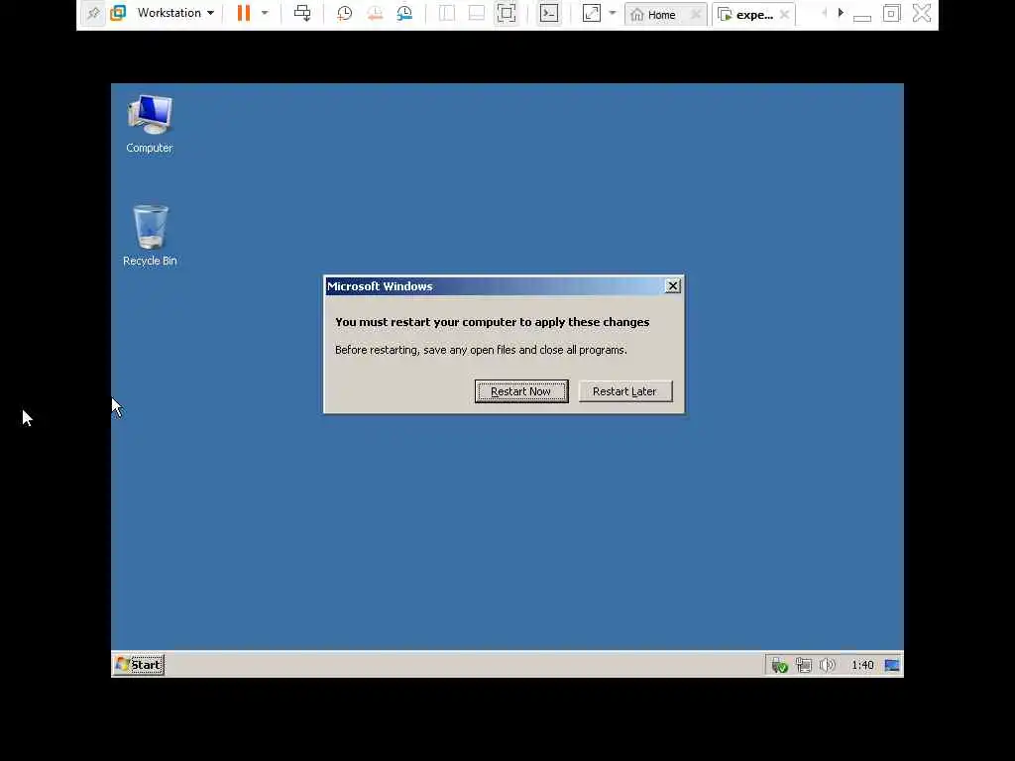Click the stretch guest display icon
The height and width of the screenshot is (761, 1015).
[x=592, y=14]
